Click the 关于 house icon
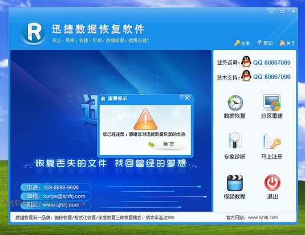 [x=282, y=43]
